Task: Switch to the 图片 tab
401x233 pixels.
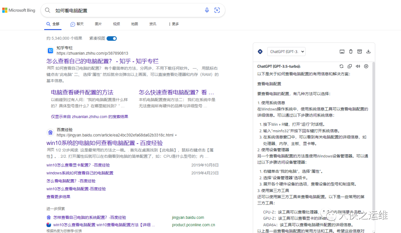Action: coord(98,24)
